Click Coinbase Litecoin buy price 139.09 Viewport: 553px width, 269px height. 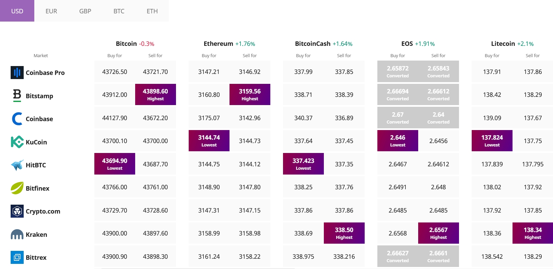492,118
